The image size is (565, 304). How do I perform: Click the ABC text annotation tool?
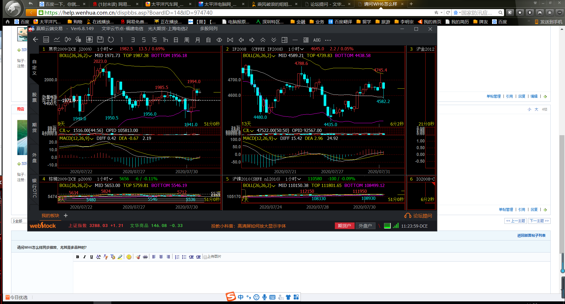tap(317, 40)
